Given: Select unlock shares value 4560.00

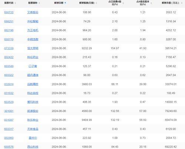Looking at the screenshot, I should (87, 111).
